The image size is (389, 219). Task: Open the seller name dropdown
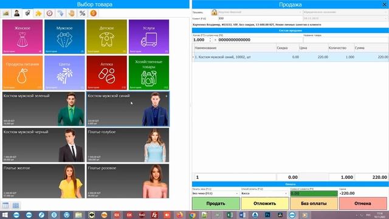coord(260,12)
